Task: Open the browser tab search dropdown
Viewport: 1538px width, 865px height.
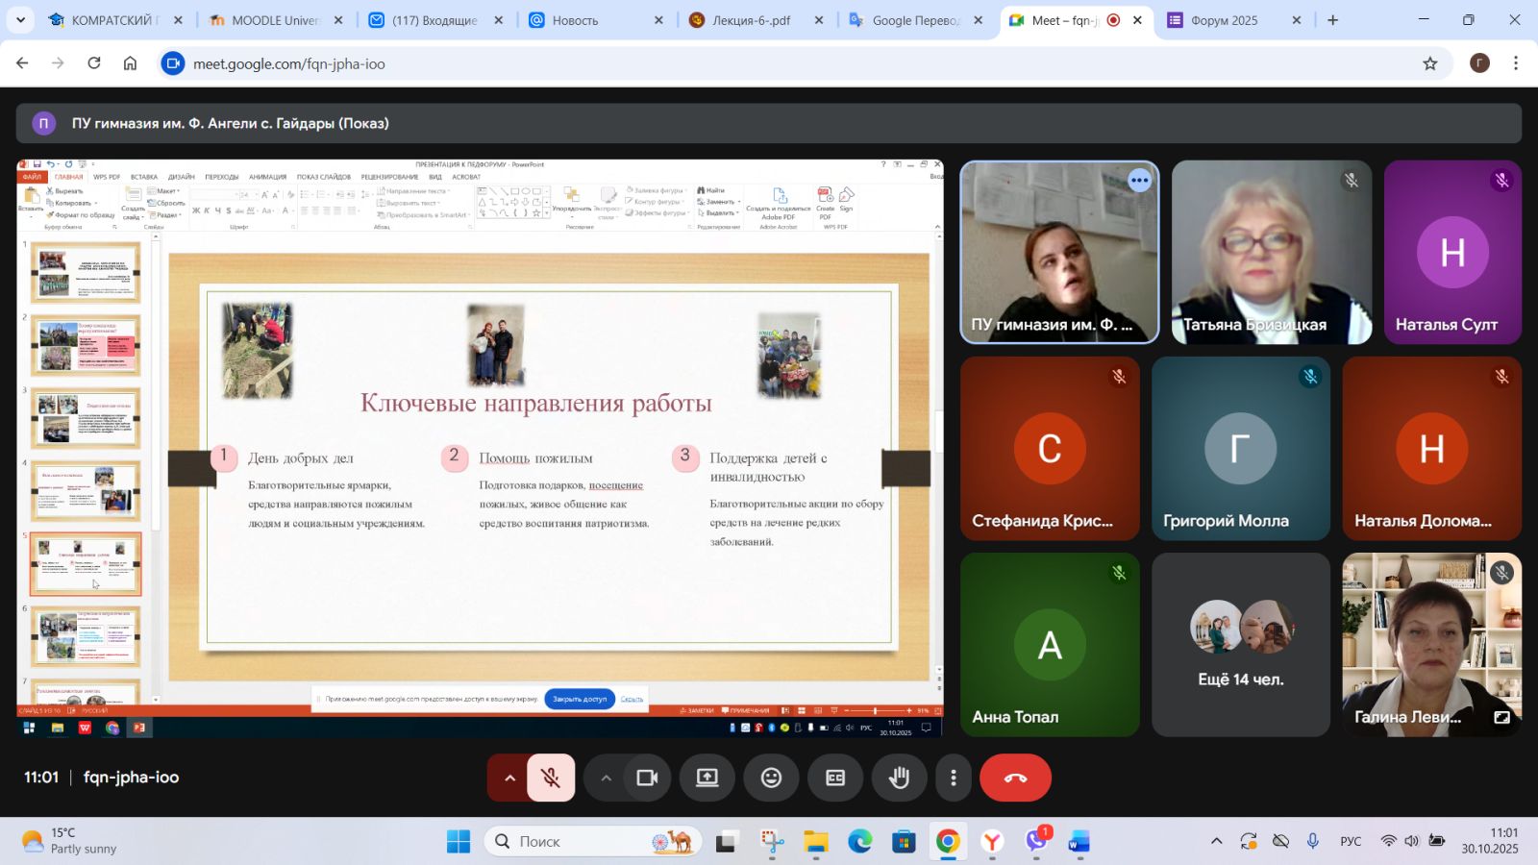Action: [x=20, y=19]
